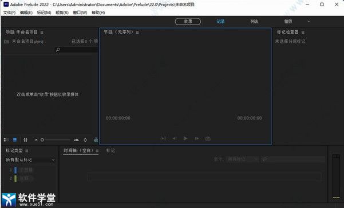Click the left timecode 00:00:00:00
Viewport: 344px width, 208px height.
[118, 118]
